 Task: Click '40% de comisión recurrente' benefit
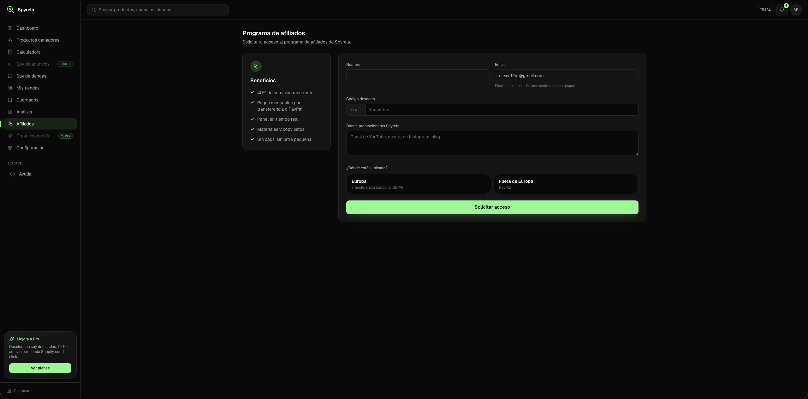coord(285,93)
